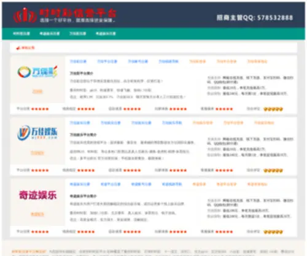Click the QQ number 578532888 text
The width and height of the screenshot is (307, 256).
(x=275, y=18)
